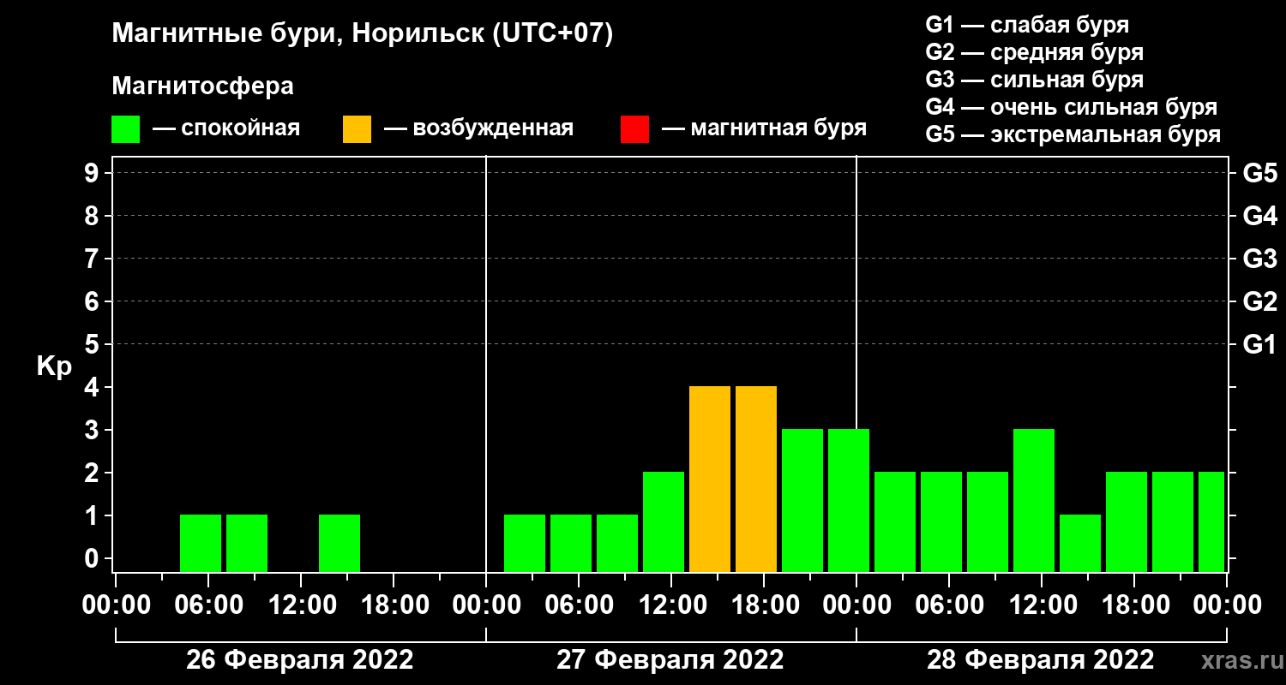This screenshot has height=685, width=1286.
Task: Click the date label "28 Февраля 2022"
Action: (x=1041, y=660)
